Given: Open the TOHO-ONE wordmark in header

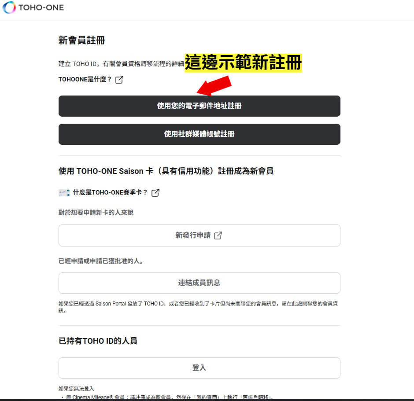Looking at the screenshot, I should coord(41,7).
